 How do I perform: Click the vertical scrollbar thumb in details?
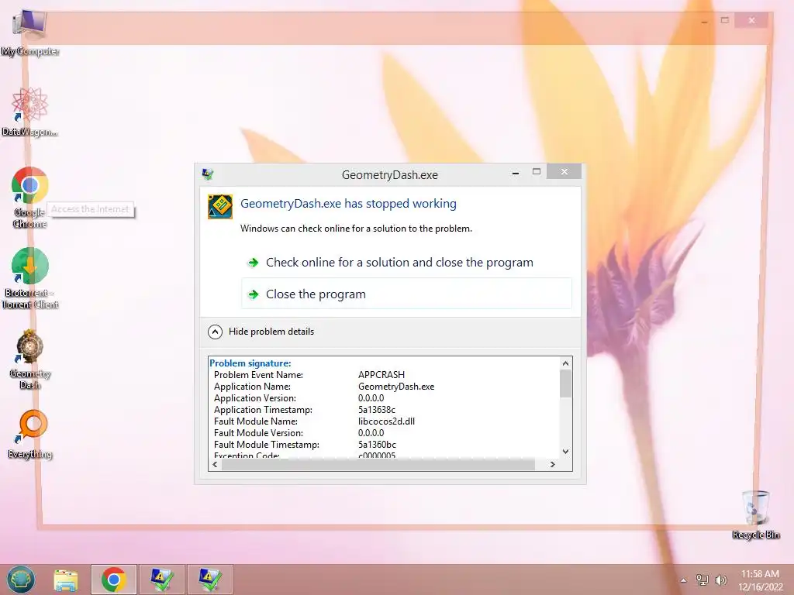[x=565, y=383]
